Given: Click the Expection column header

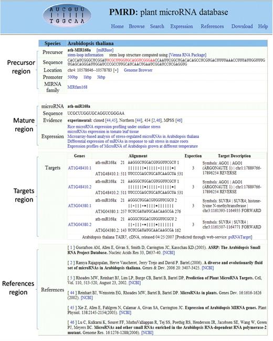Looking at the screenshot, I should [x=193, y=156].
